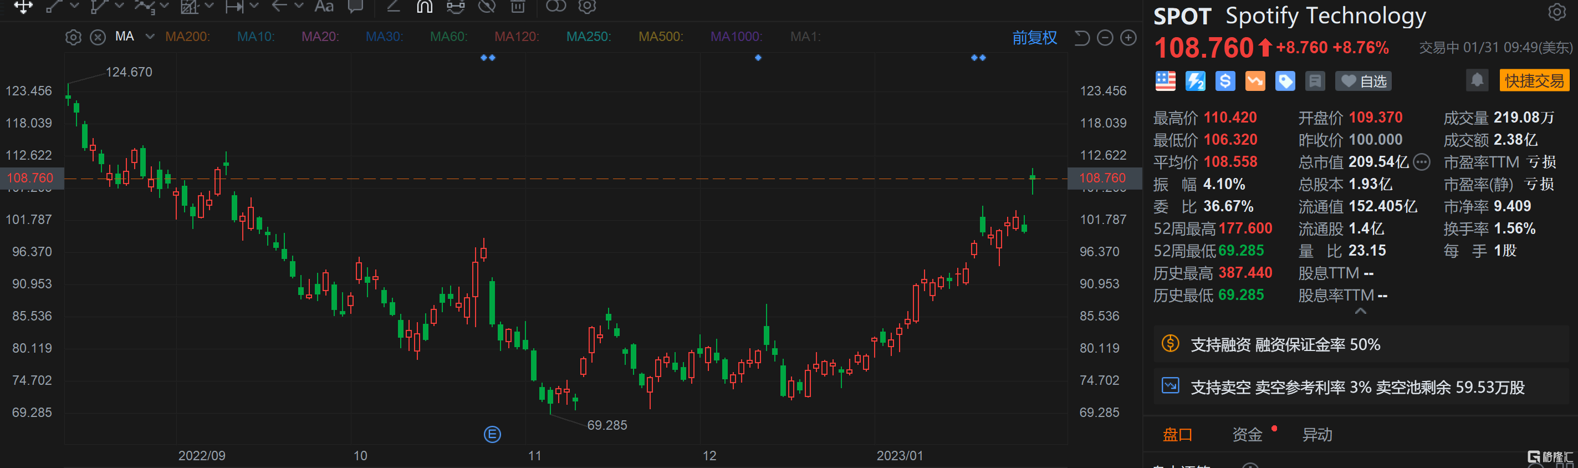This screenshot has width=1578, height=468.
Task: Open trend line tool options dropdown
Action: click(x=75, y=6)
